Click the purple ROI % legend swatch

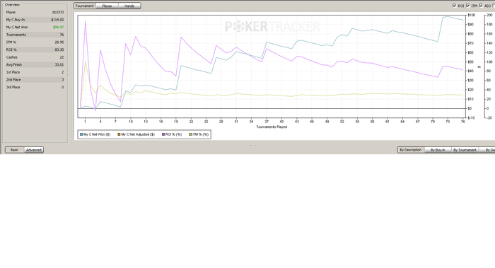(x=163, y=134)
